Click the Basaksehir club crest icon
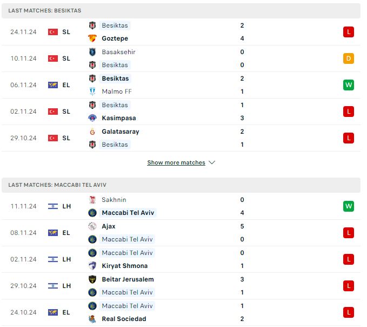The width and height of the screenshot is (367, 327). pyautogui.click(x=92, y=52)
